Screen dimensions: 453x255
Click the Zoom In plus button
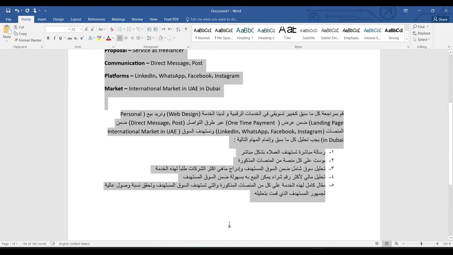(437, 244)
